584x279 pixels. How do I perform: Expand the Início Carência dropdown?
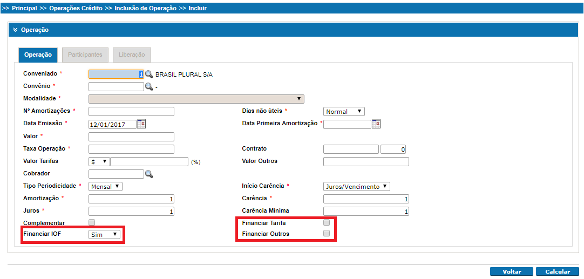356,186
